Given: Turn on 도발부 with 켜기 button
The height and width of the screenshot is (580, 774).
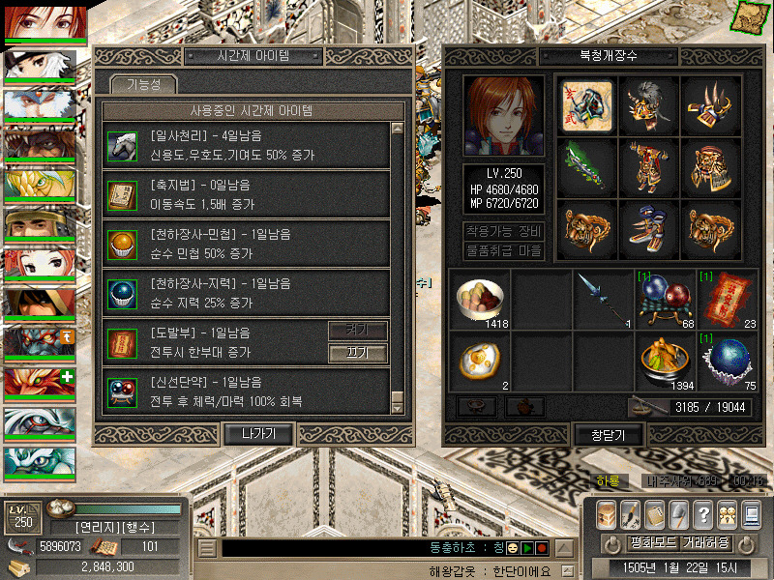Looking at the screenshot, I should pyautogui.click(x=358, y=330).
